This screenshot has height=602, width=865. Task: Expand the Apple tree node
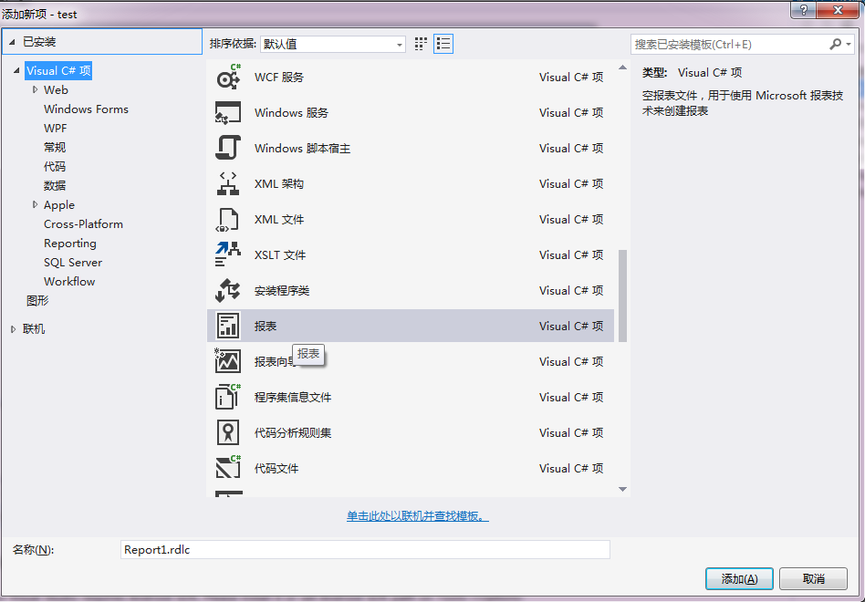click(x=36, y=204)
